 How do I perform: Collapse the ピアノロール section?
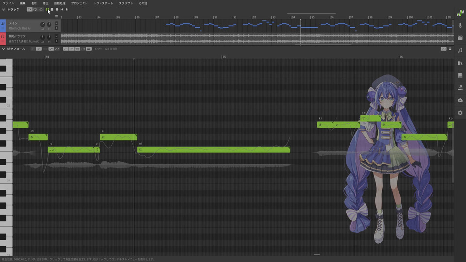click(3, 49)
